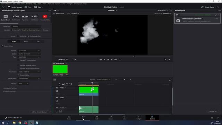Open the Workspace menu
222x125 pixels.
[x=78, y=4]
